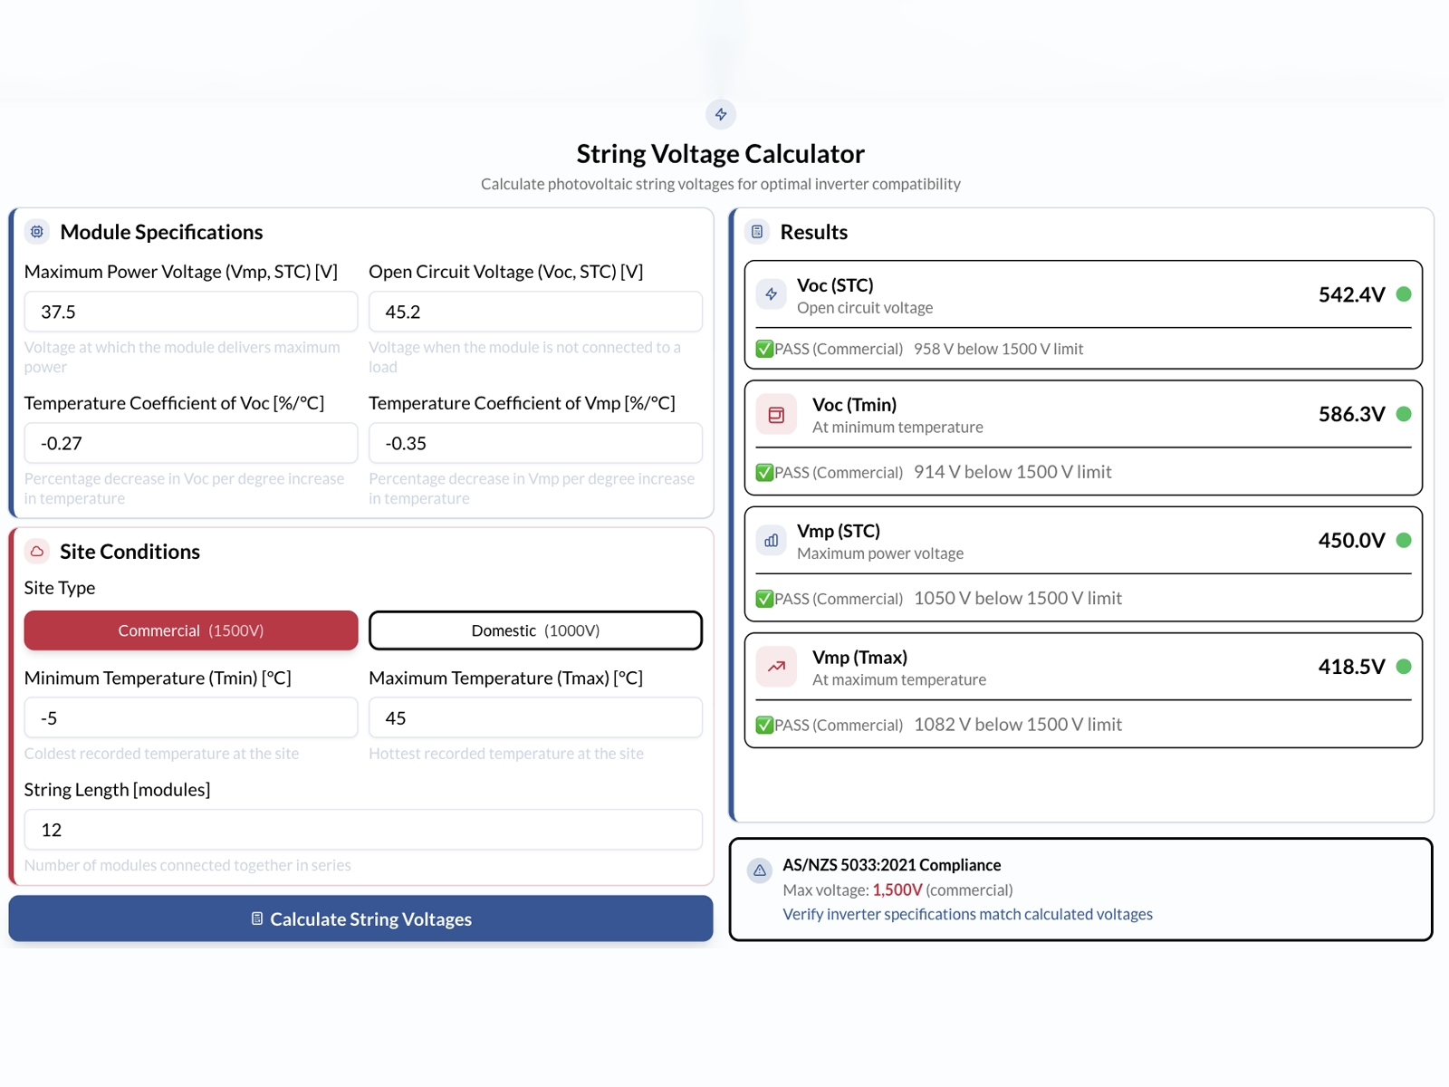
Task: Click the lightning bolt icon above the title
Action: 721,114
